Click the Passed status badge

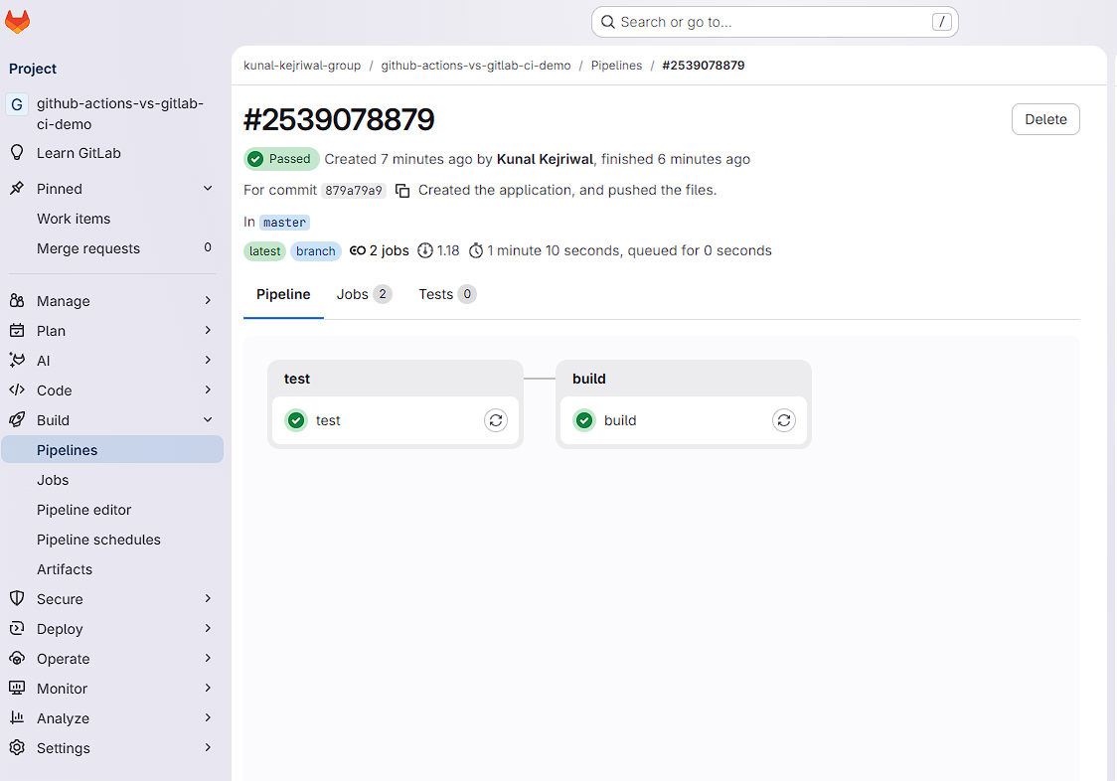281,159
